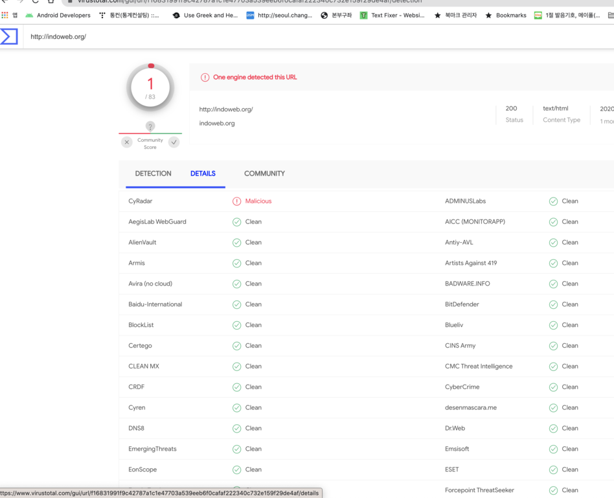The height and width of the screenshot is (498, 614).
Task: Click the red alert icon beside 'One engine detected this URL'
Action: point(205,77)
